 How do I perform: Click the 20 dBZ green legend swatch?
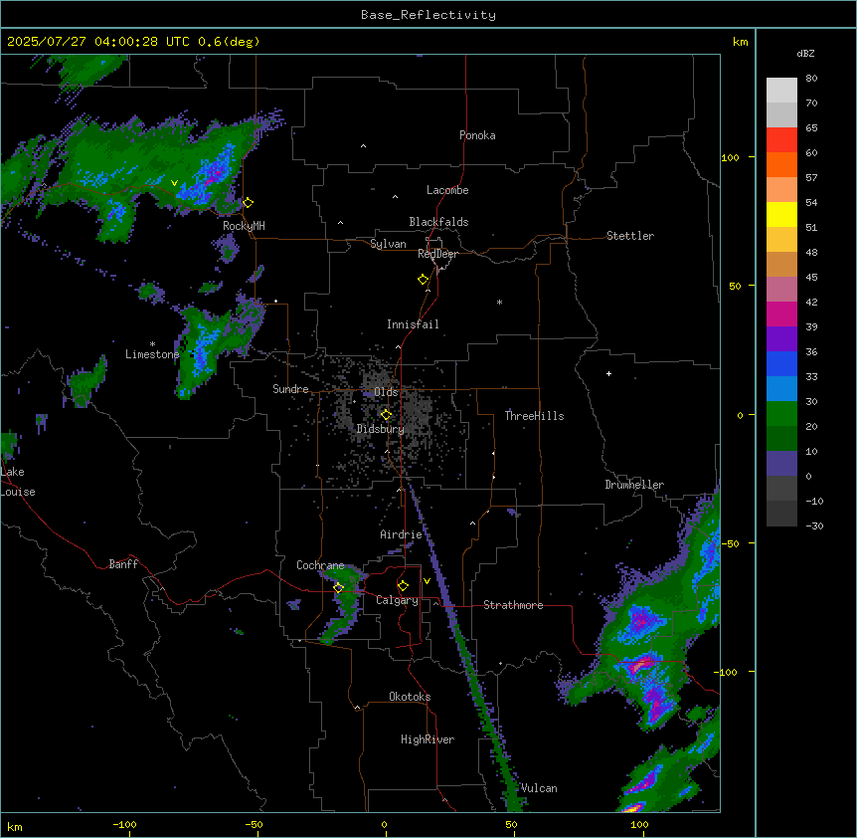781,414
